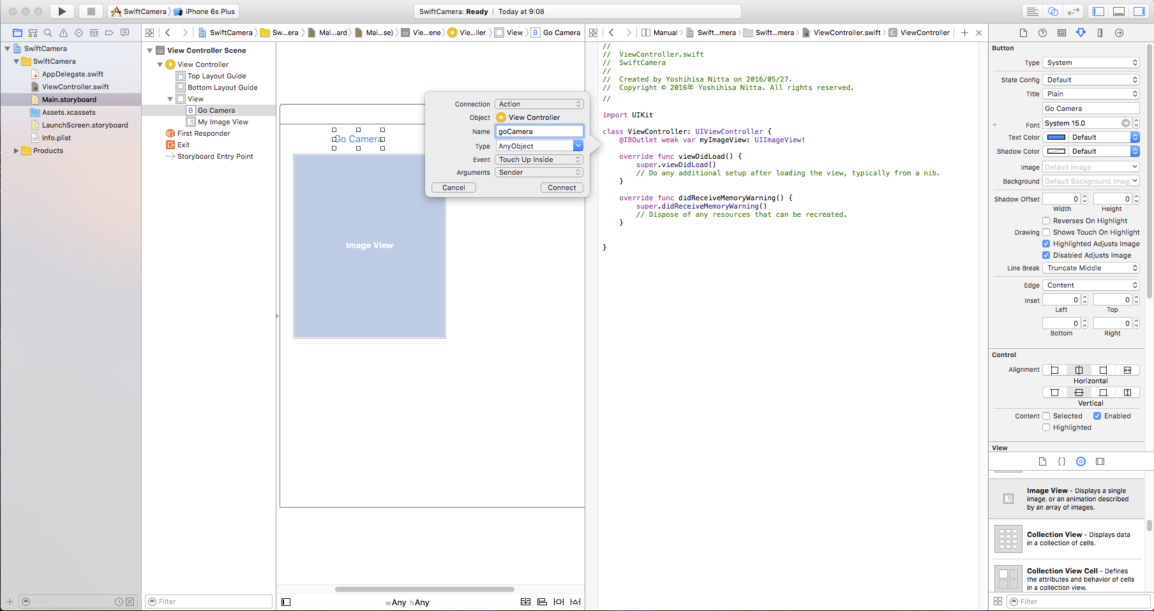1154x611 pixels.
Task: Click the Cancel button in popover
Action: [454, 188]
